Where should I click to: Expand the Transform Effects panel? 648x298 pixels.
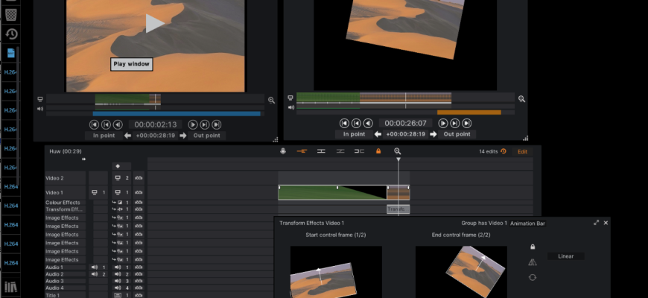pos(596,223)
